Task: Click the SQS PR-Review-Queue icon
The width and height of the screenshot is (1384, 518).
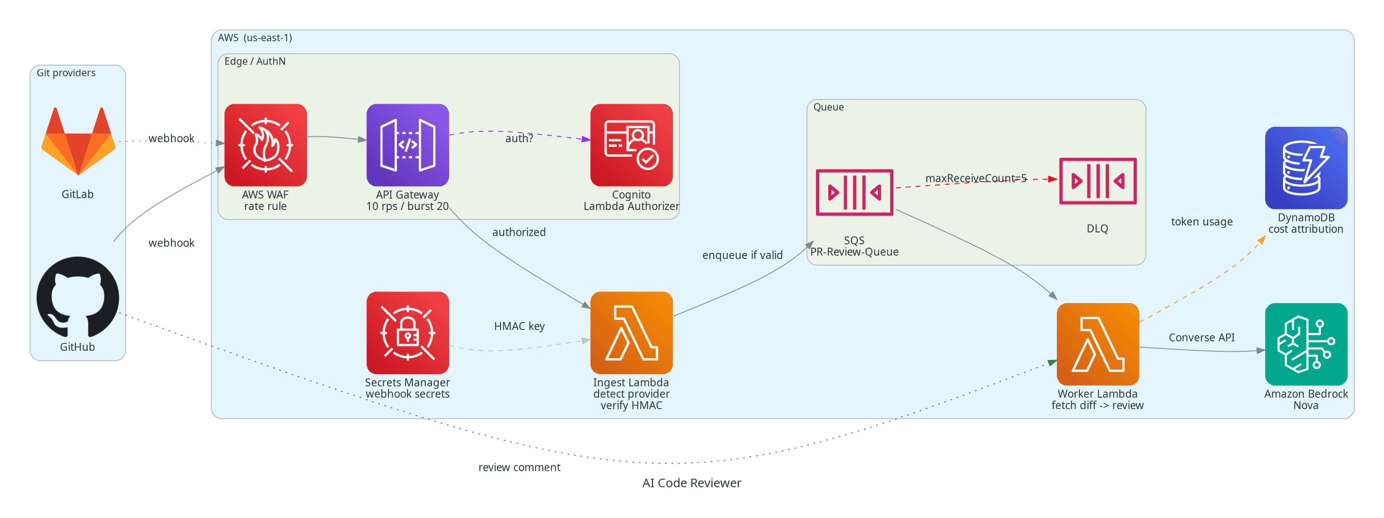Action: coord(854,192)
